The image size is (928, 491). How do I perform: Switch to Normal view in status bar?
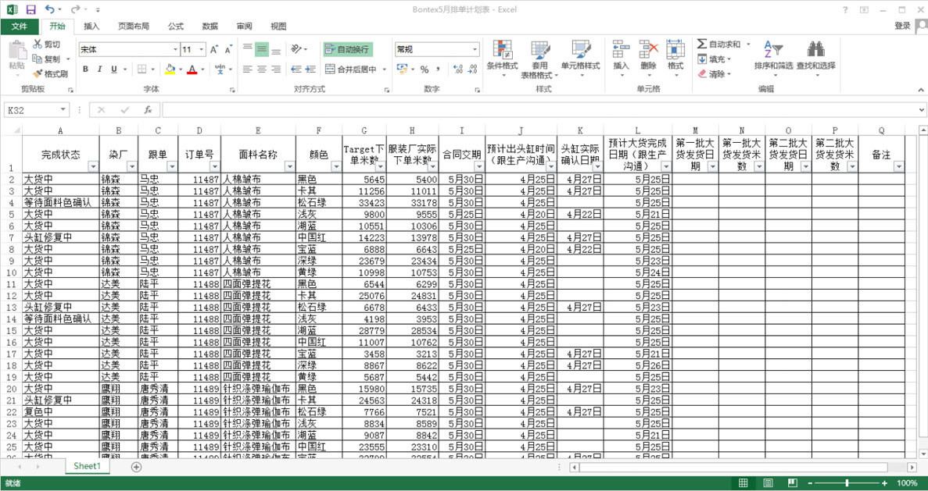[x=743, y=483]
